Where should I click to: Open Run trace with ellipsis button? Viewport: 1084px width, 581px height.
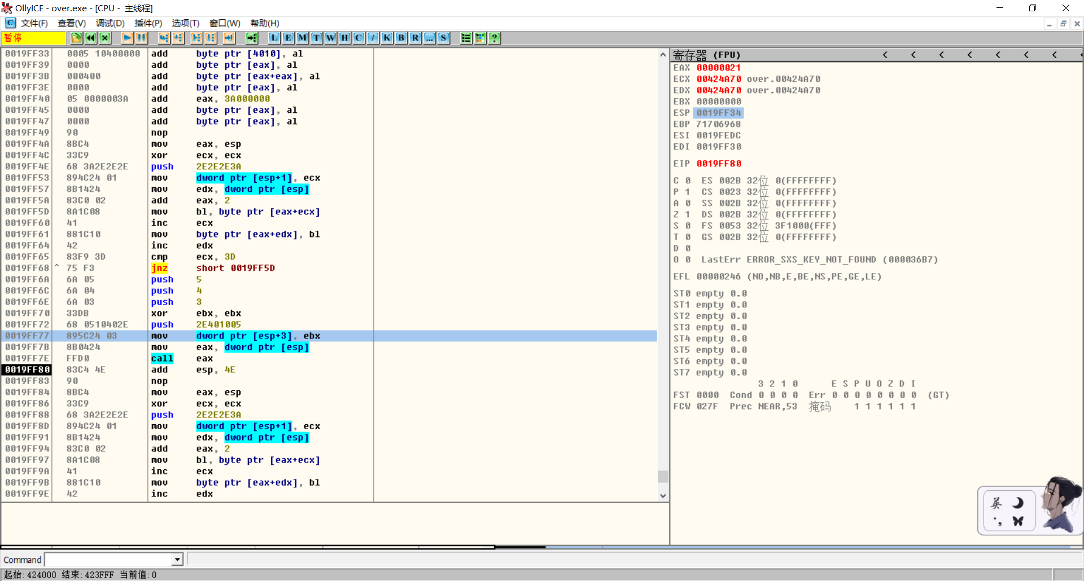point(429,38)
